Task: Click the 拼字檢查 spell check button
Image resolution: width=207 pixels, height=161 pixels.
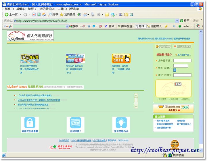Action: pos(125,26)
